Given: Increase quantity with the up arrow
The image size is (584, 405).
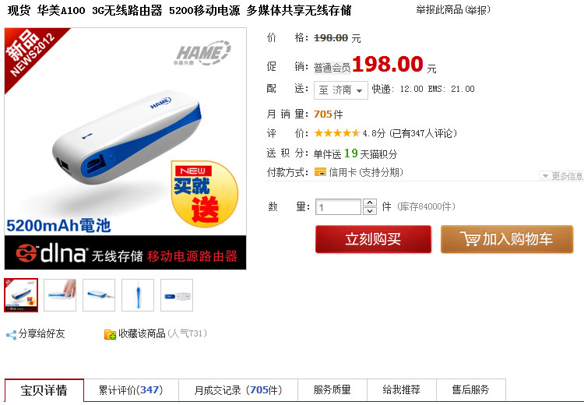Looking at the screenshot, I should click(x=369, y=203).
